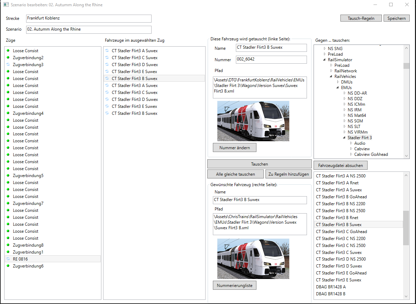Image resolution: width=416 pixels, height=304 pixels.
Task: Click the green dot next to Zugverbindung4
Action: pos(8,113)
